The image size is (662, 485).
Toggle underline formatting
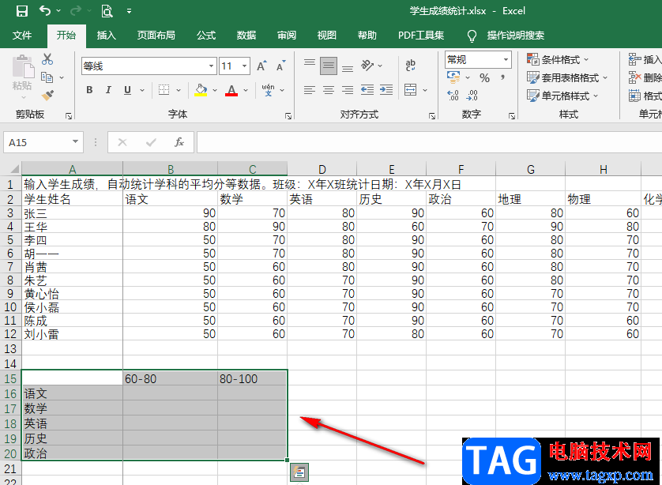click(127, 90)
